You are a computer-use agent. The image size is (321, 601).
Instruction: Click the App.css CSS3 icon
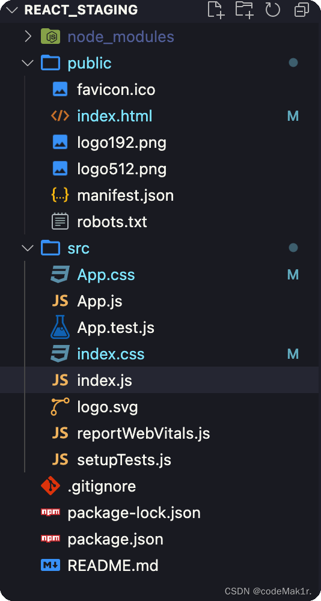(60, 275)
